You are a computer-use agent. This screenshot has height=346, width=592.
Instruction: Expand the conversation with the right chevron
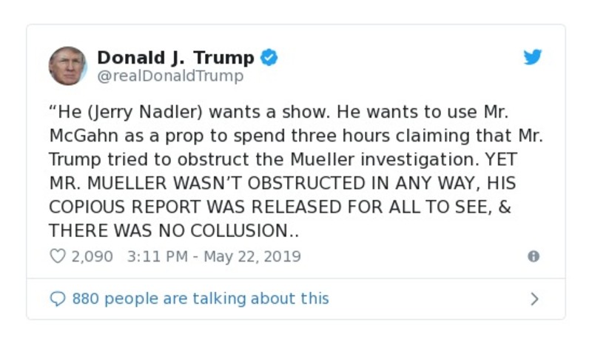point(534,299)
